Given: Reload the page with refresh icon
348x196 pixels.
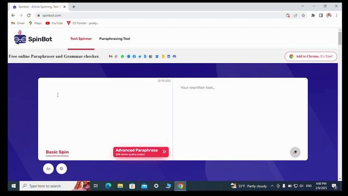Looking at the screenshot, I should 29,15.
